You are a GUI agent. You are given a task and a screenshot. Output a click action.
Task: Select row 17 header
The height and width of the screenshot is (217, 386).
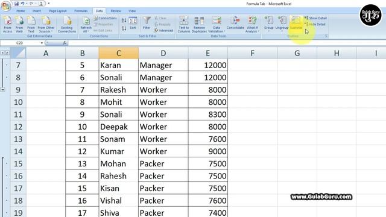click(x=18, y=188)
